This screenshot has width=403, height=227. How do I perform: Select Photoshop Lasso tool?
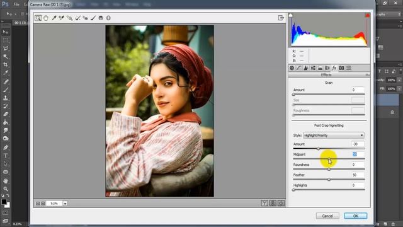(x=6, y=49)
